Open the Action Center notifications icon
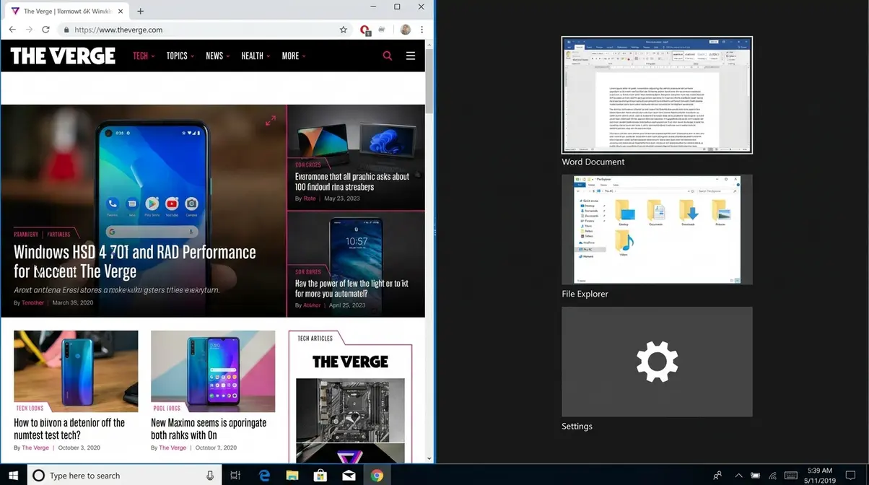The width and height of the screenshot is (869, 485). [851, 476]
